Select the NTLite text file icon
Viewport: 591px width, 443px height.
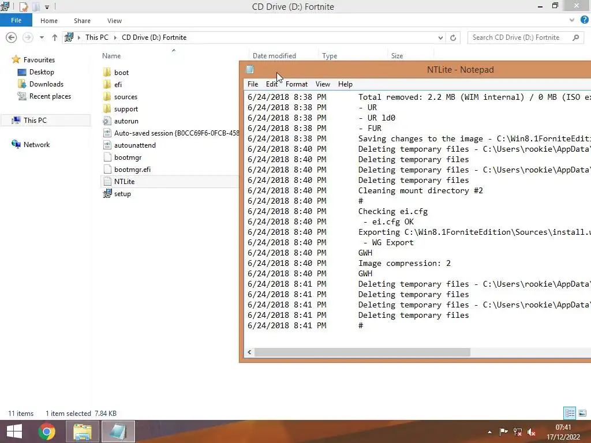coord(107,182)
